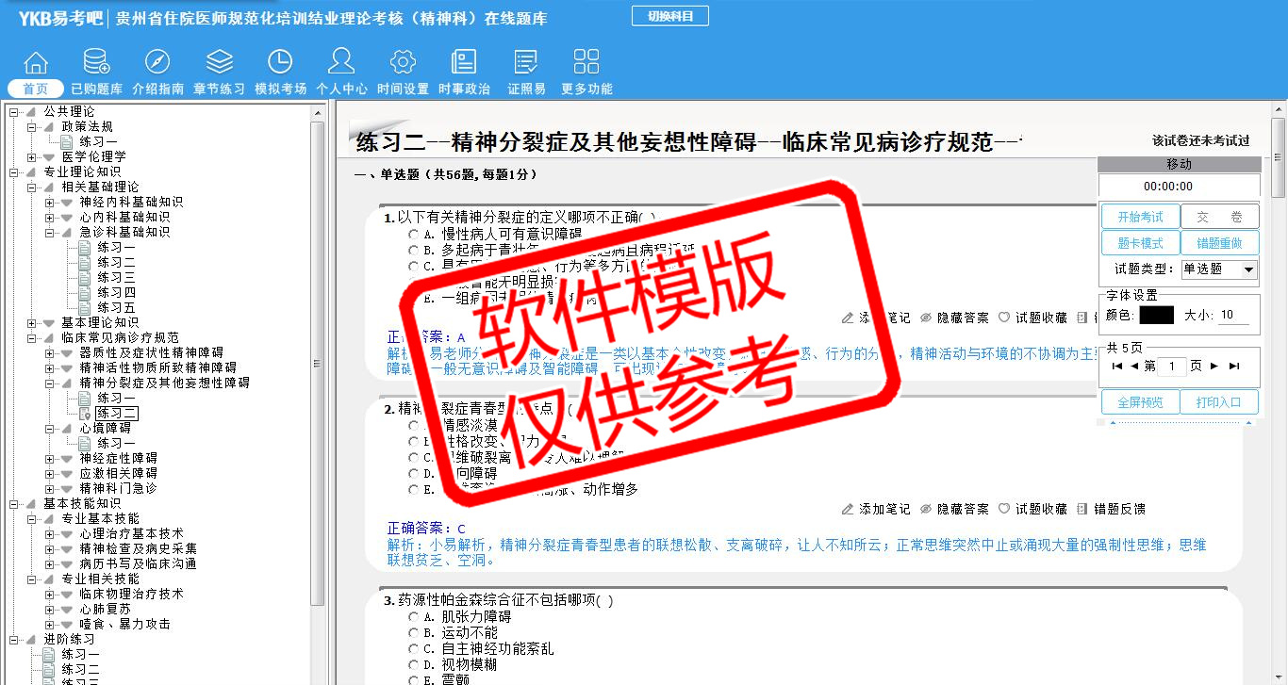
Task: Click the page number input field
Action: tap(1172, 366)
